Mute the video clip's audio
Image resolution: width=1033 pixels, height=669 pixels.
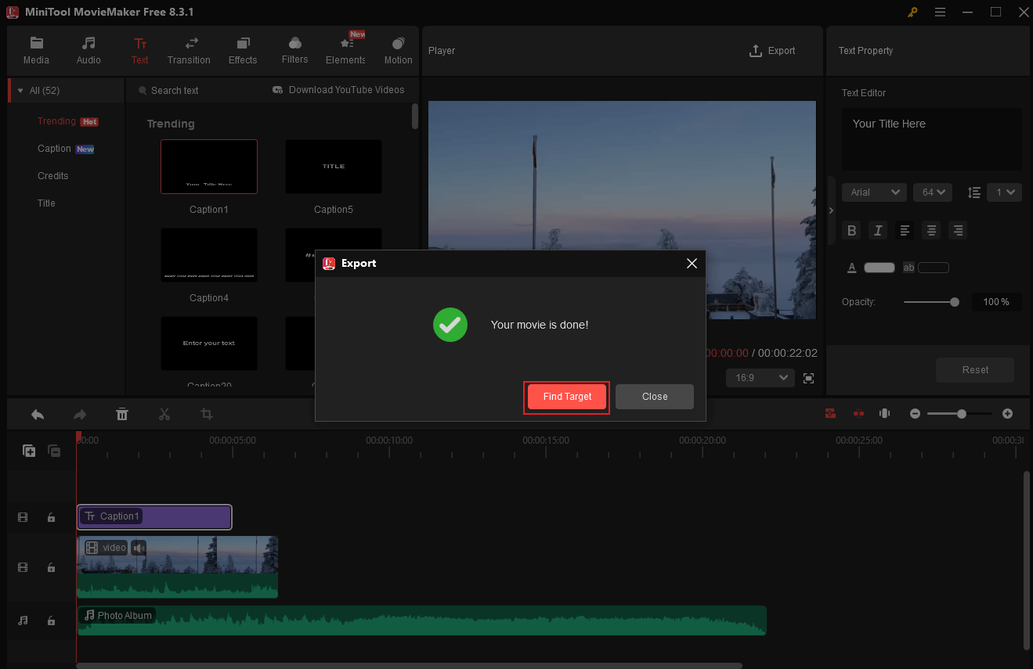(x=139, y=548)
